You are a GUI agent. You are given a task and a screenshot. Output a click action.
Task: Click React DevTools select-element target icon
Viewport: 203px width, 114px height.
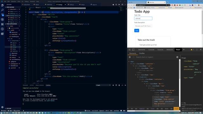[130, 57]
